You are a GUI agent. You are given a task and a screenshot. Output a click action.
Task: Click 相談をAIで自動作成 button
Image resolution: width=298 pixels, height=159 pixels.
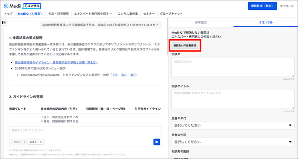click(x=185, y=45)
